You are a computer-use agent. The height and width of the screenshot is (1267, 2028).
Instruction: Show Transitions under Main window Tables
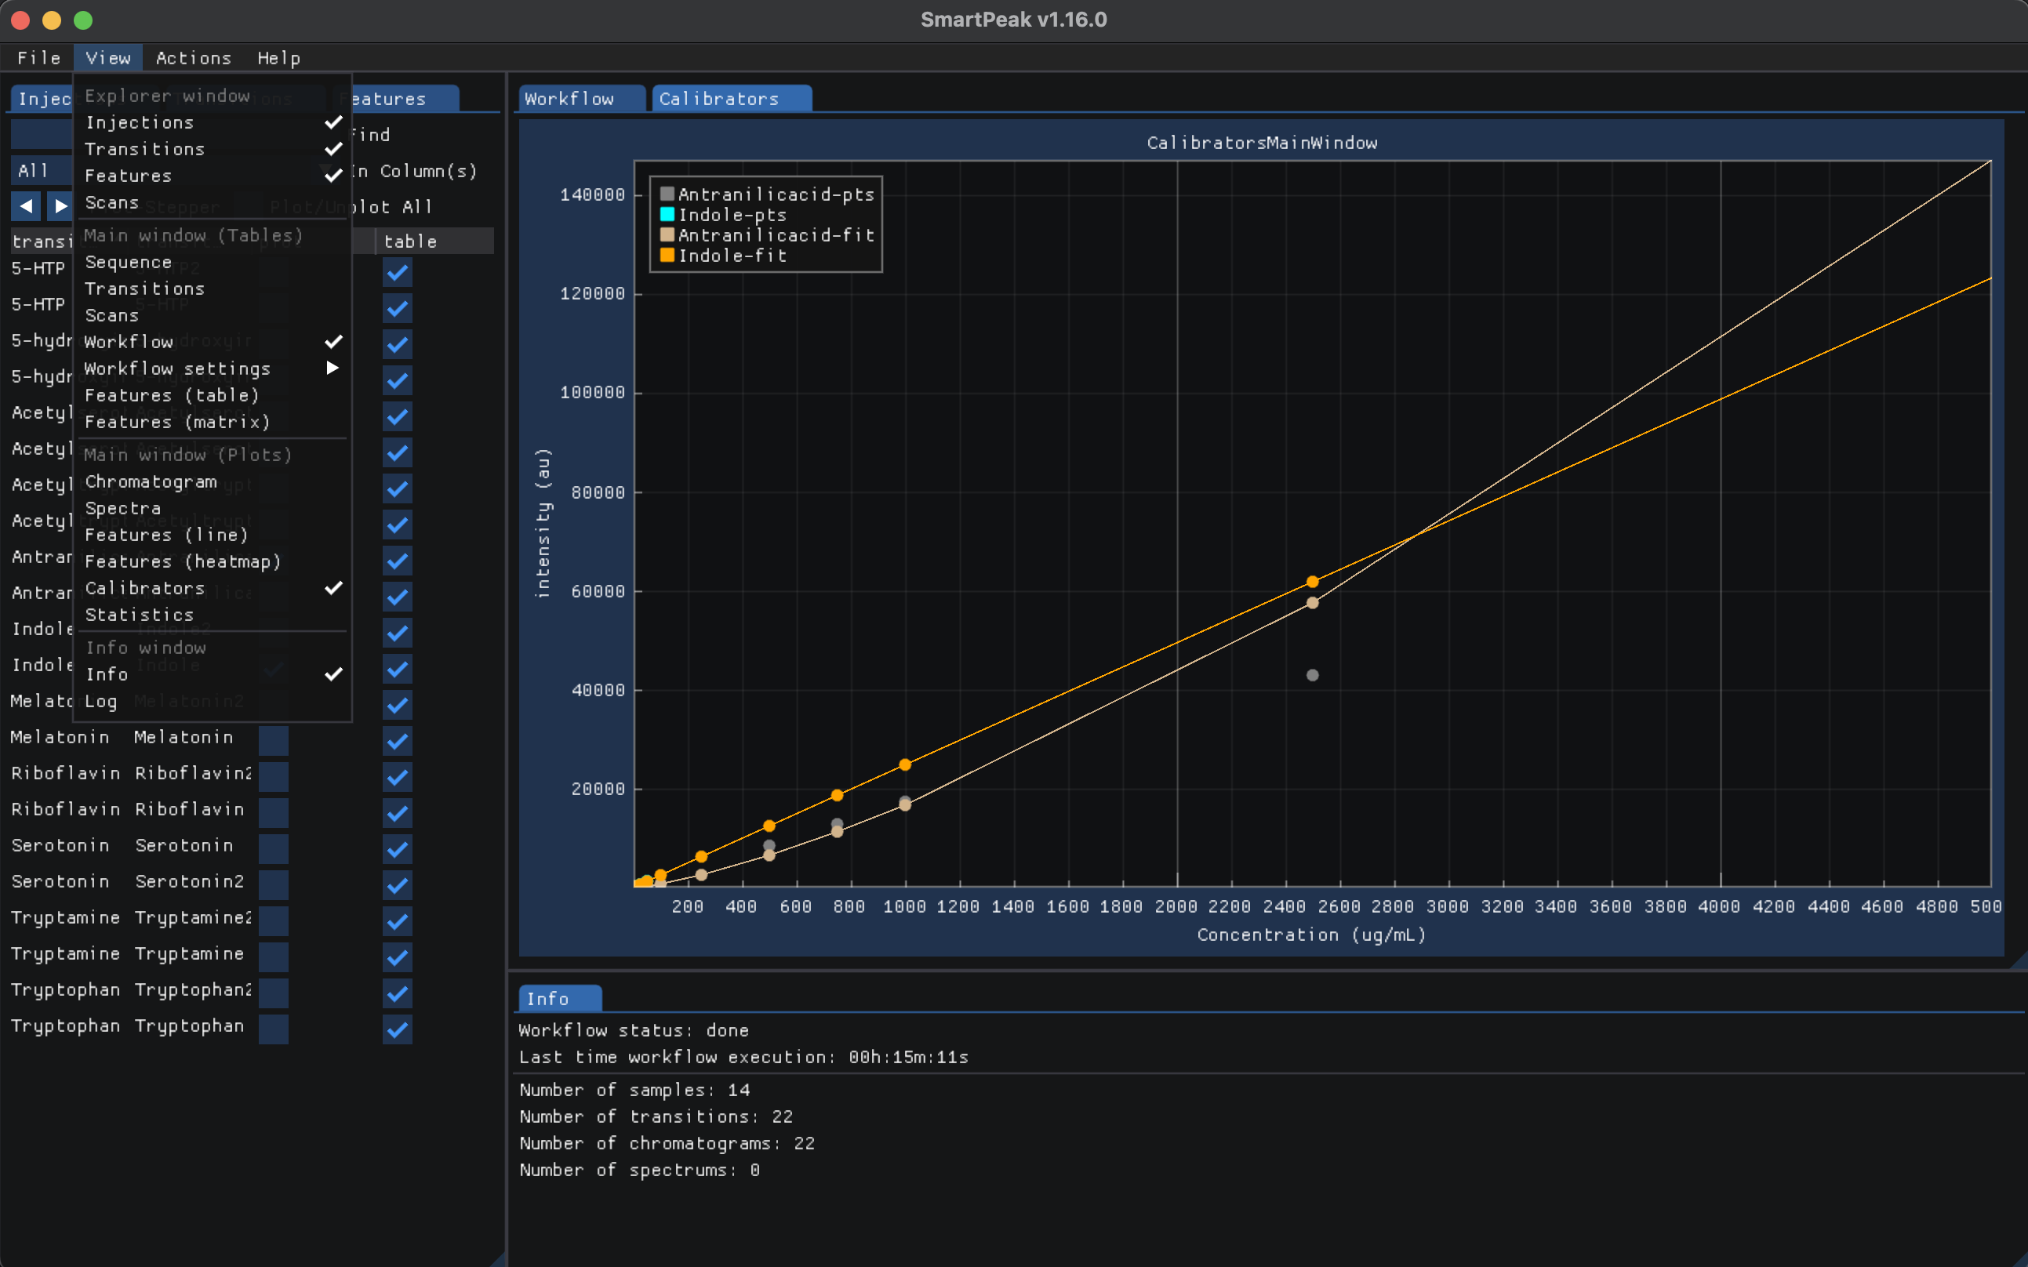(x=211, y=289)
